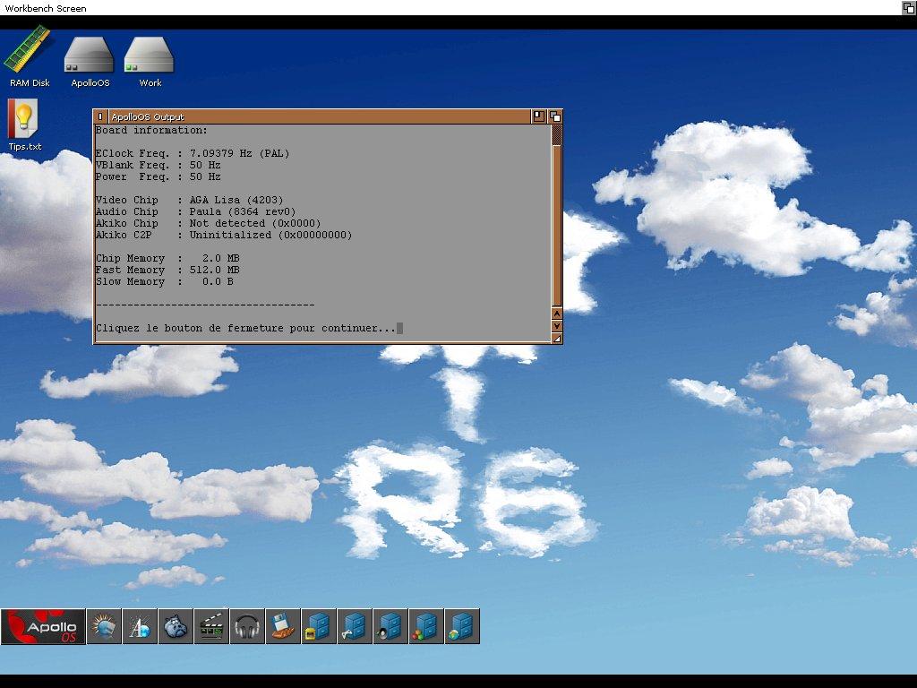Click the 'Slow Memory : 0.0 B' line
The image size is (917, 688).
165,281
